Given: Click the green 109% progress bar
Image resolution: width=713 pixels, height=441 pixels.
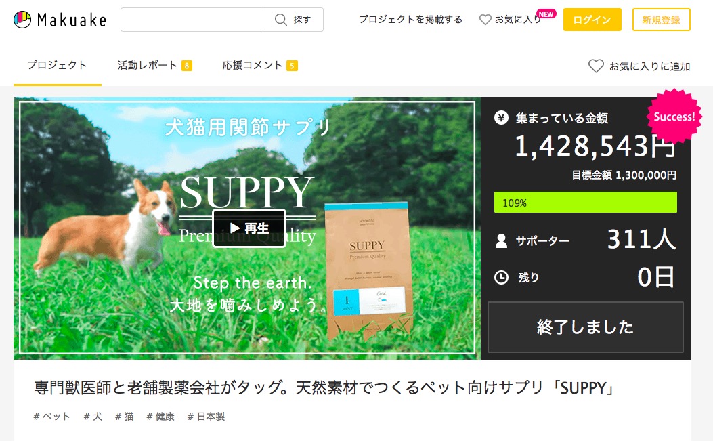Looking at the screenshot, I should point(585,203).
